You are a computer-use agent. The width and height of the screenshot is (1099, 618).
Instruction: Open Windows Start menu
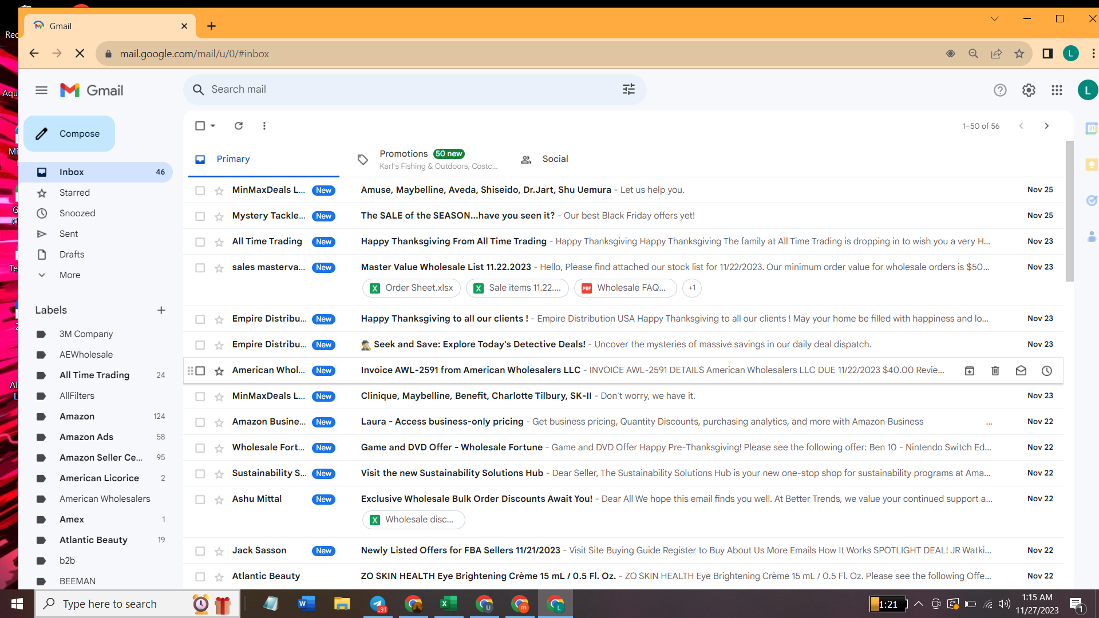pos(17,604)
